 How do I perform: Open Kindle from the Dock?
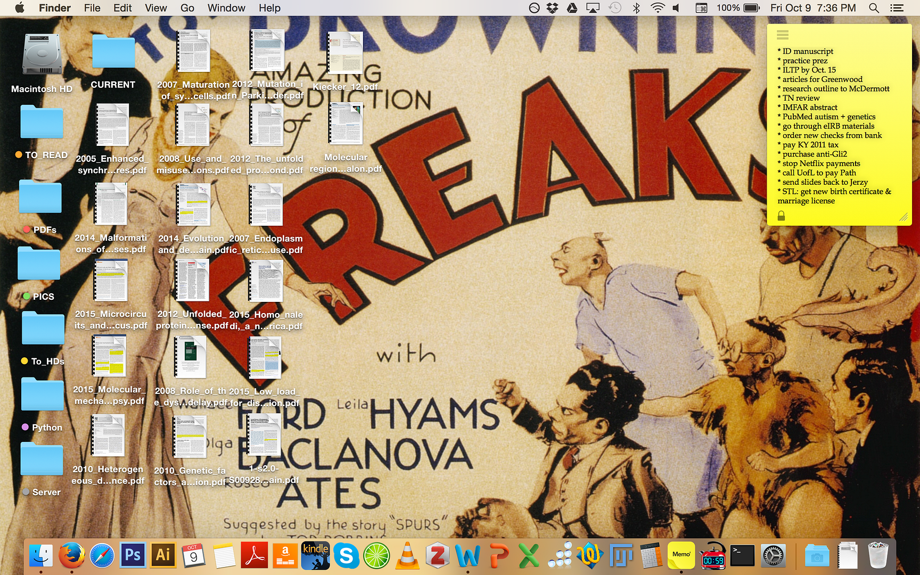316,556
